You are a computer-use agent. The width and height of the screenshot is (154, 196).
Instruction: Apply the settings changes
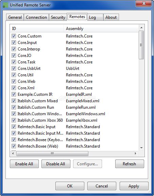[134, 186]
